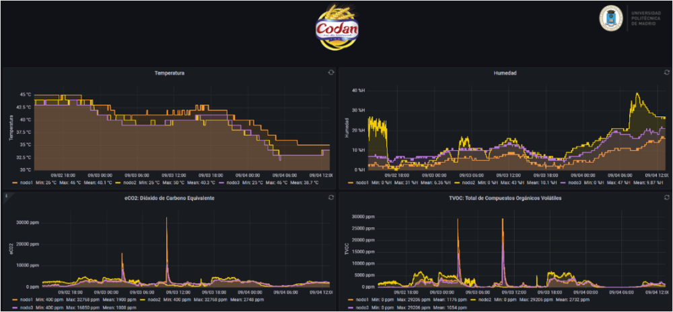Image resolution: width=673 pixels, height=312 pixels.
Task: Open the eCO2 Dióxido de Carbono title menu
Action: [169, 198]
